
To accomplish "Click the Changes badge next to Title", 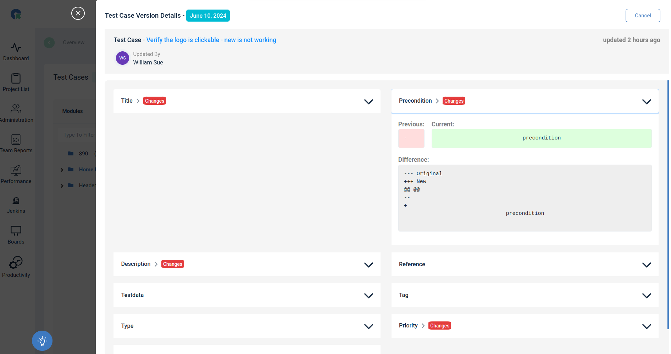I will (155, 101).
